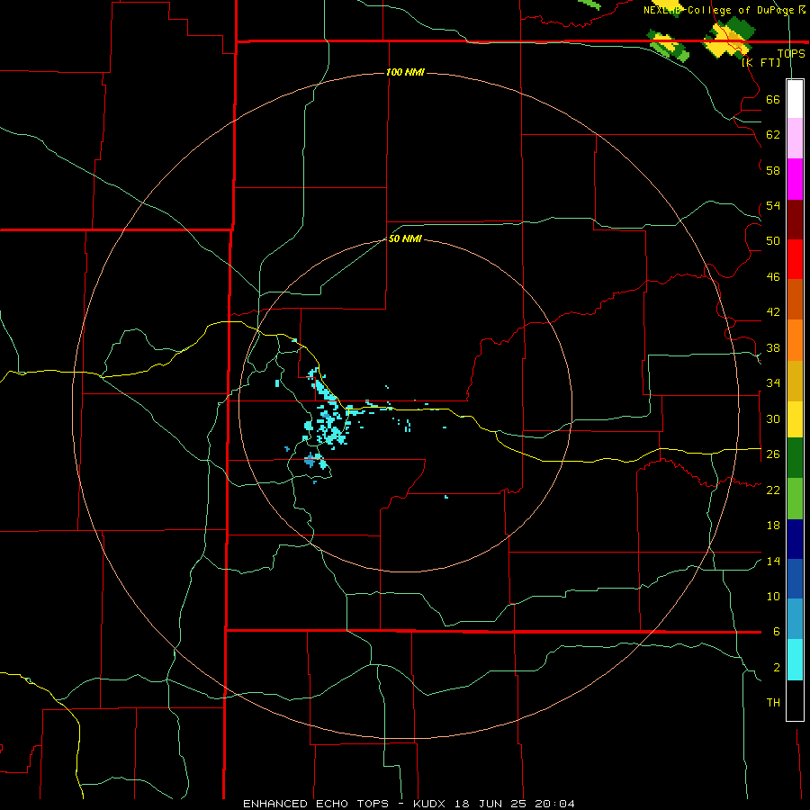Viewport: 810px width, 810px height.
Task: Click the legend value "34"
Action: [x=773, y=383]
